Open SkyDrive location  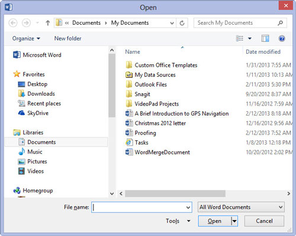click(x=33, y=113)
